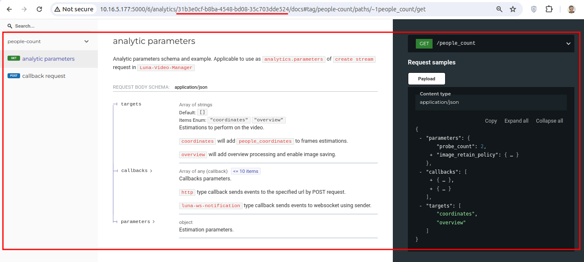Viewport: 584px width, 262px height.
Task: Click the people_coordinates code label
Action: [x=265, y=141]
